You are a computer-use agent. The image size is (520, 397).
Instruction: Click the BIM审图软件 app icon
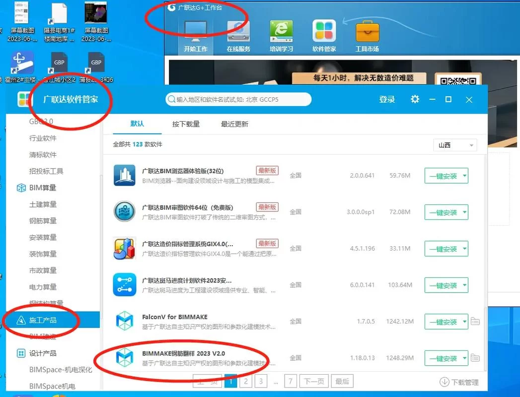pyautogui.click(x=124, y=211)
